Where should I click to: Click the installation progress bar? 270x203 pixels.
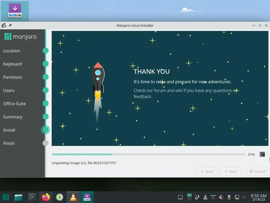(x=149, y=154)
